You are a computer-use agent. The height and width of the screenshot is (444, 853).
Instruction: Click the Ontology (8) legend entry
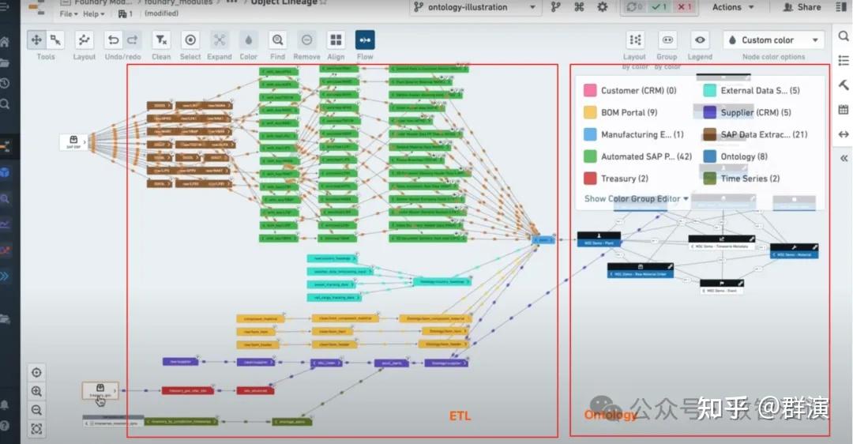[x=735, y=156]
